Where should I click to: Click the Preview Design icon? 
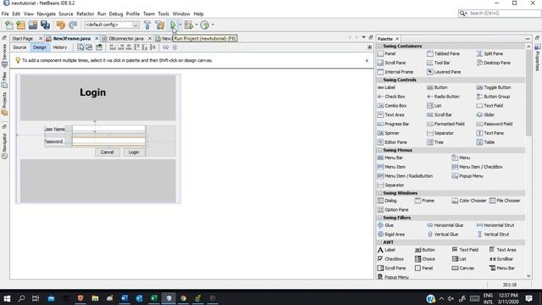click(99, 47)
